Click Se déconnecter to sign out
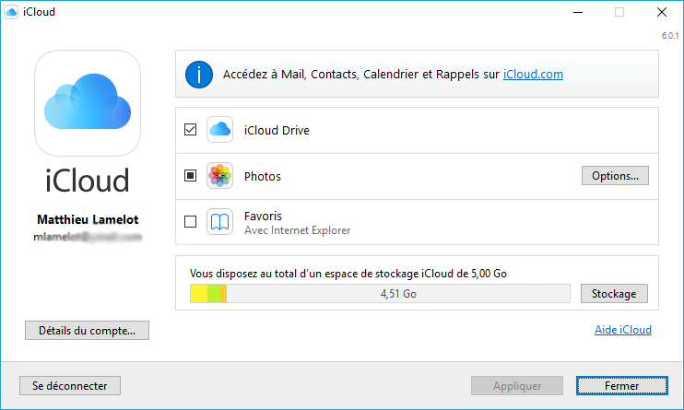 click(x=70, y=385)
